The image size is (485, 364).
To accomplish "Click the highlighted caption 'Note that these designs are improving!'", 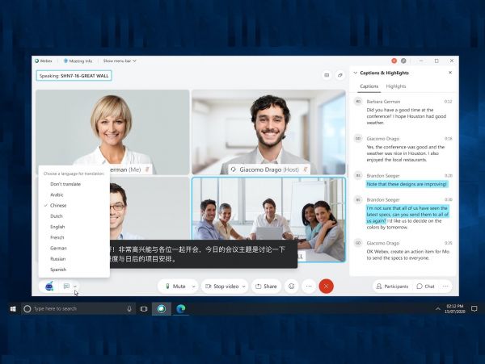I will pyautogui.click(x=407, y=184).
